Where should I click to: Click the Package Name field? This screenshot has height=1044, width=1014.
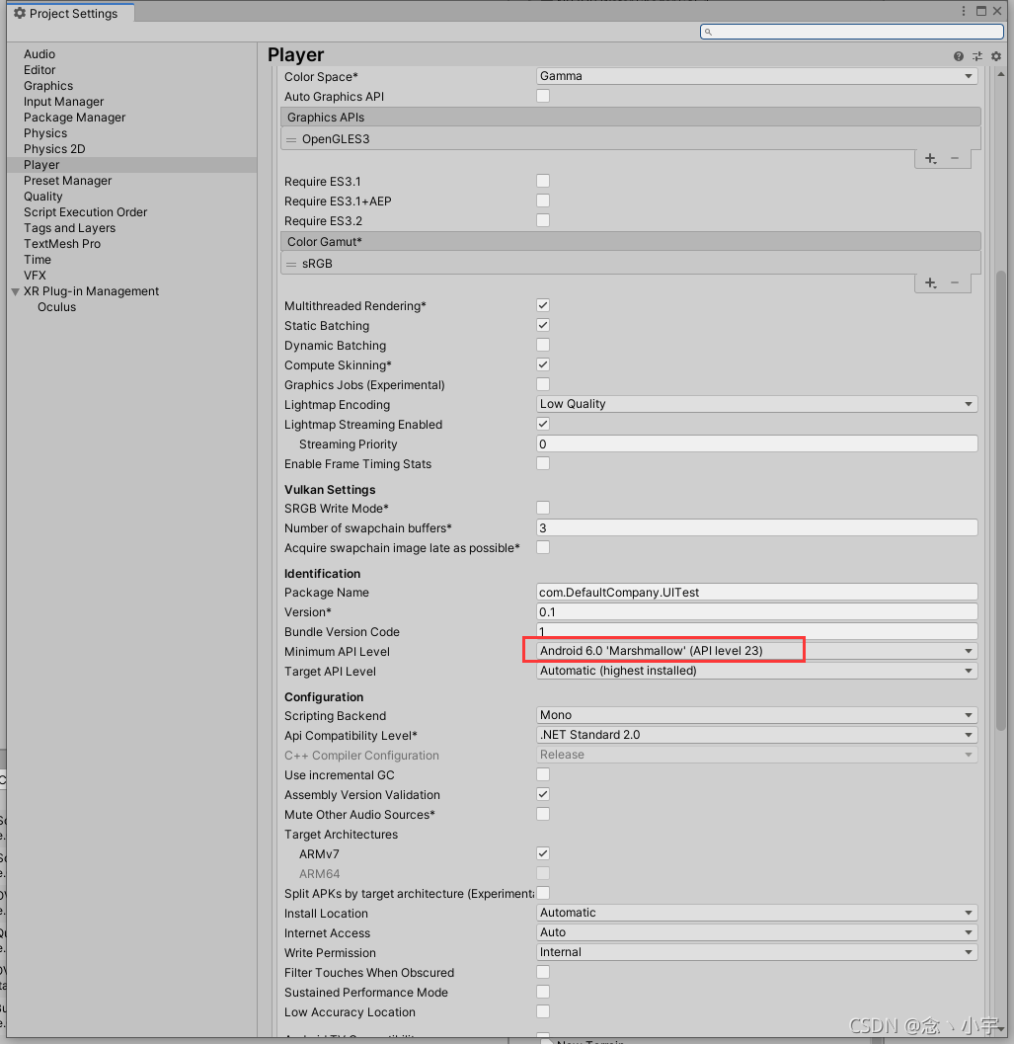pos(757,592)
